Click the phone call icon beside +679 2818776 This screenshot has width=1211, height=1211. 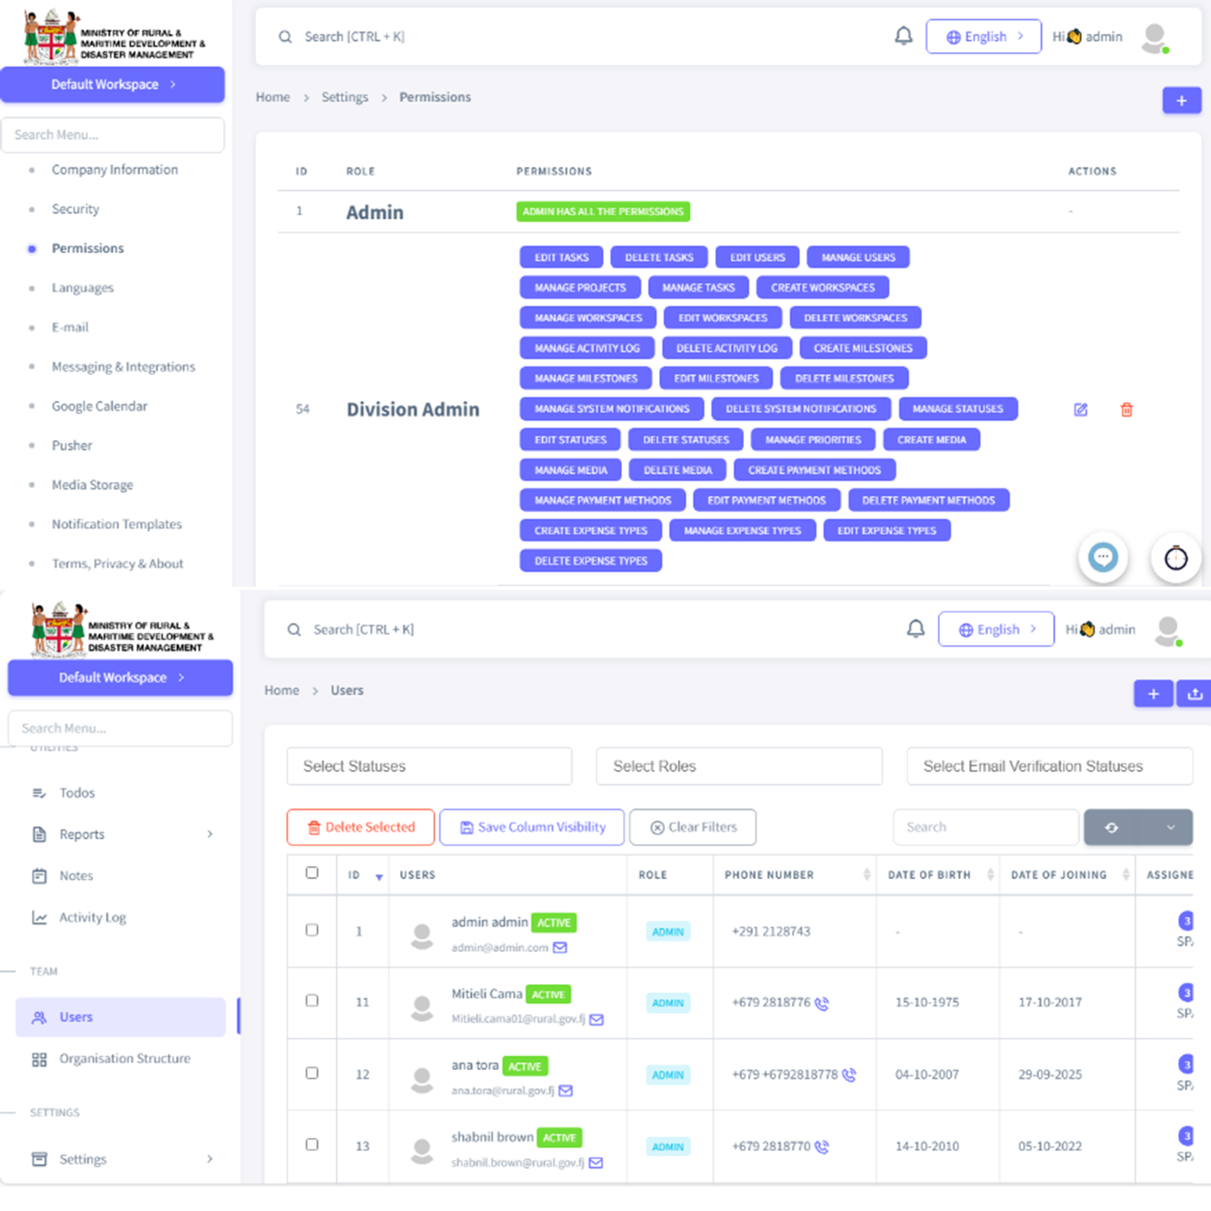821,1003
